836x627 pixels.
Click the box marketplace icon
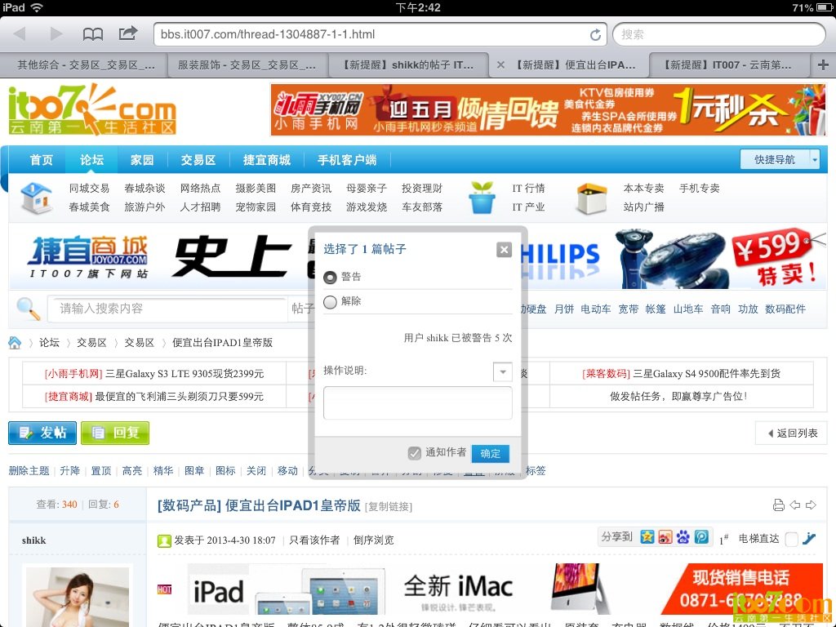592,198
